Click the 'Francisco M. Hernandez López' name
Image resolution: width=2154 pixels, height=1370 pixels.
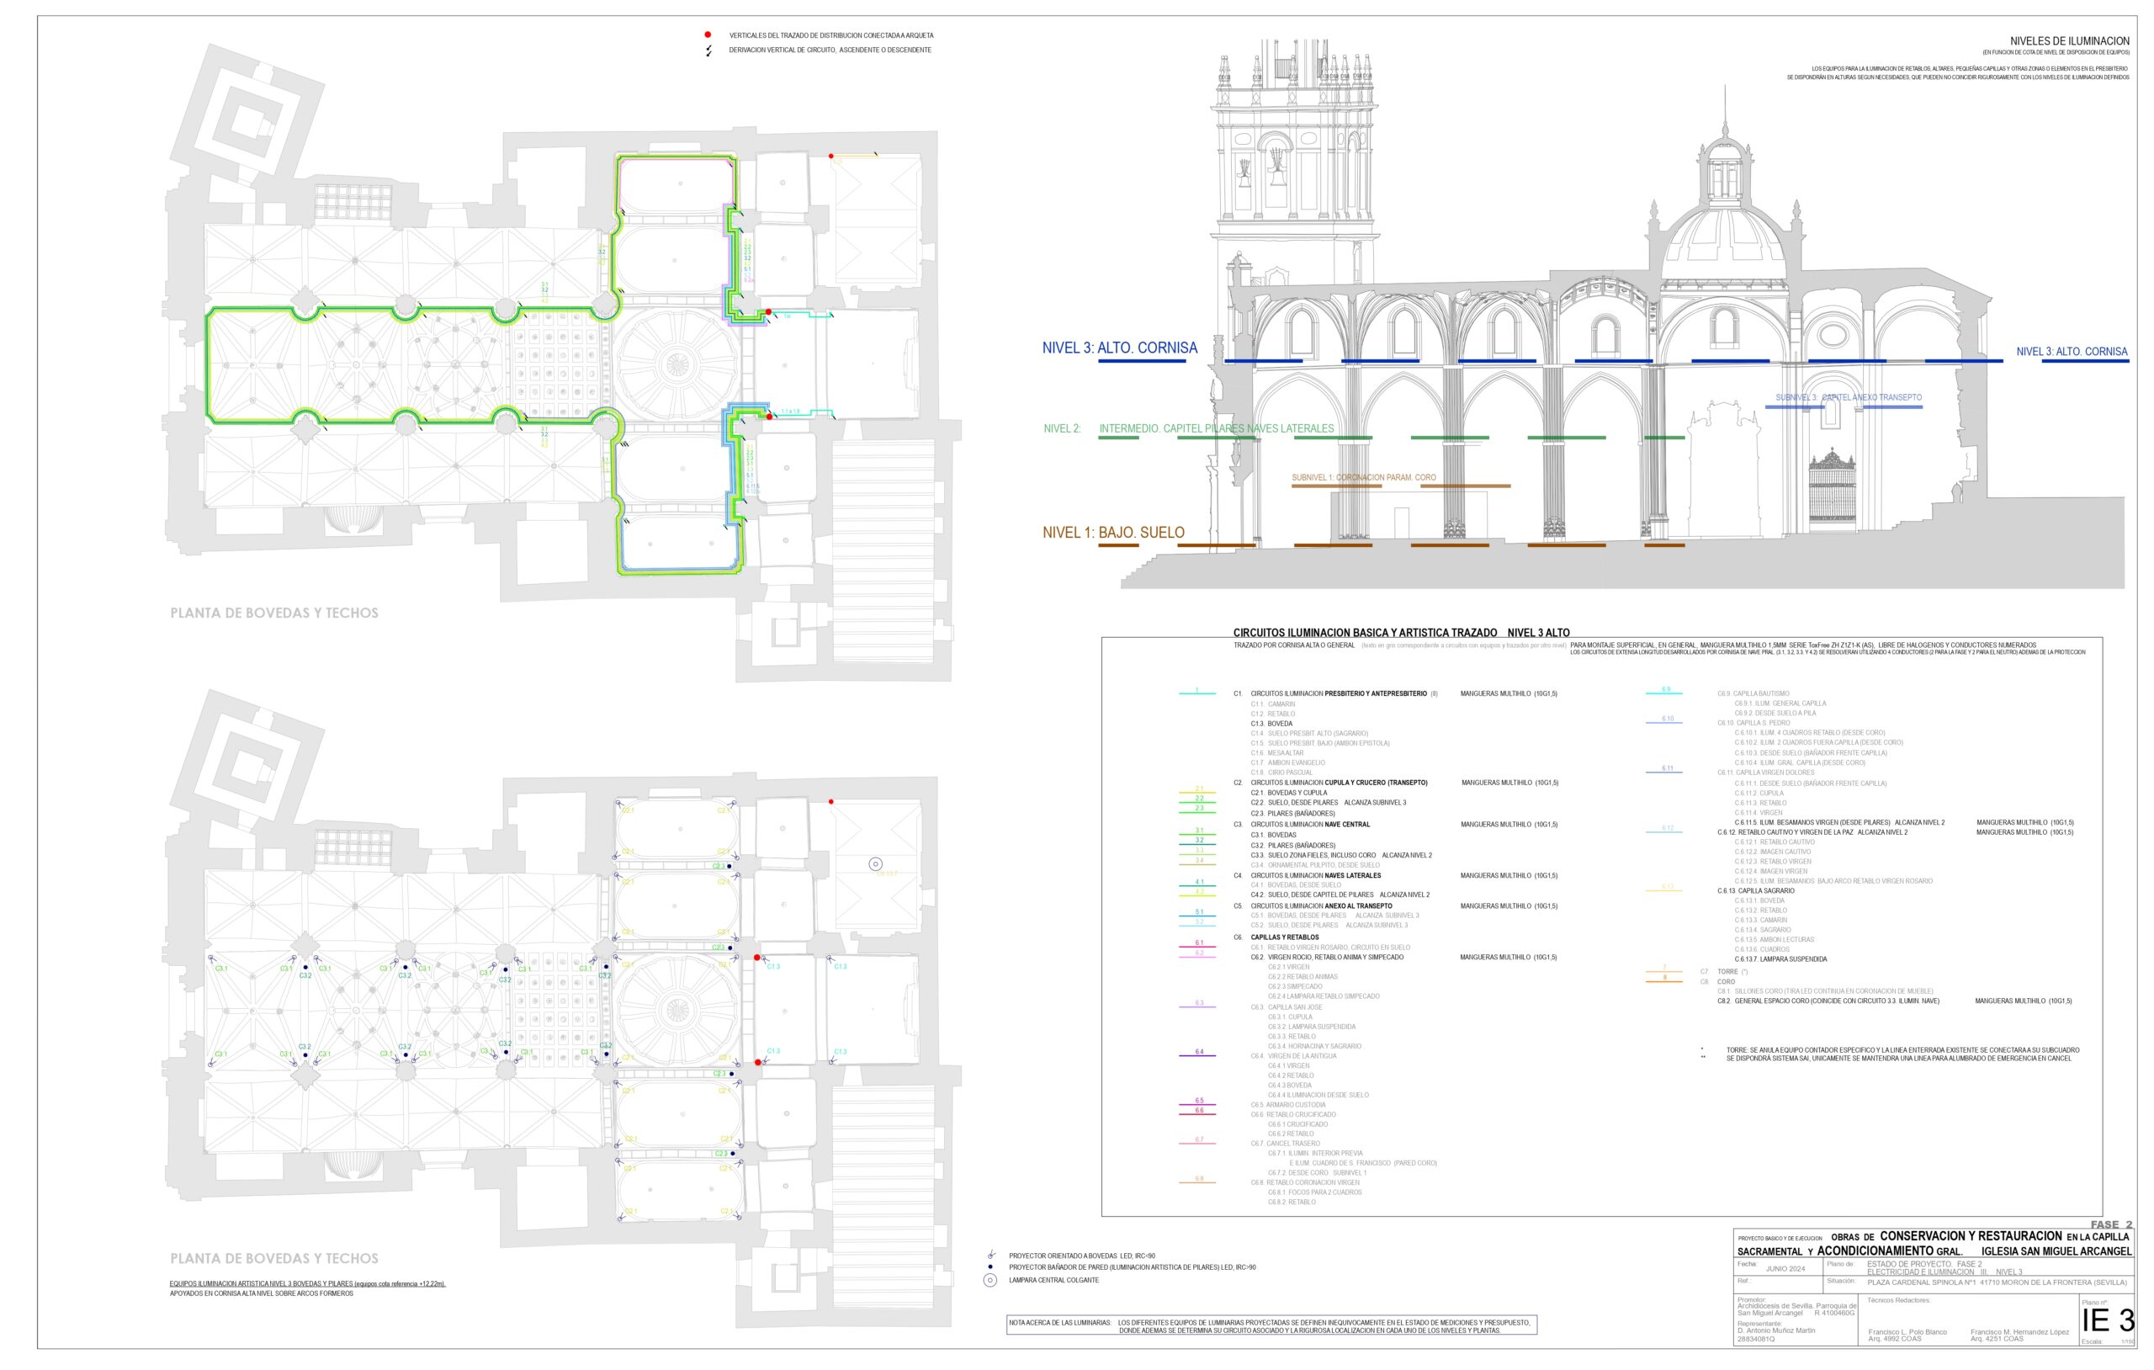click(2019, 1332)
